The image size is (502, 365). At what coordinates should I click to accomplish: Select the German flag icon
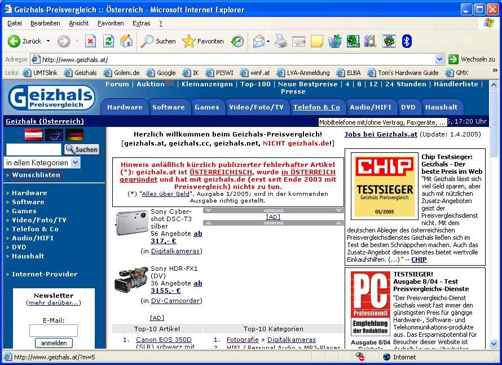(74, 135)
